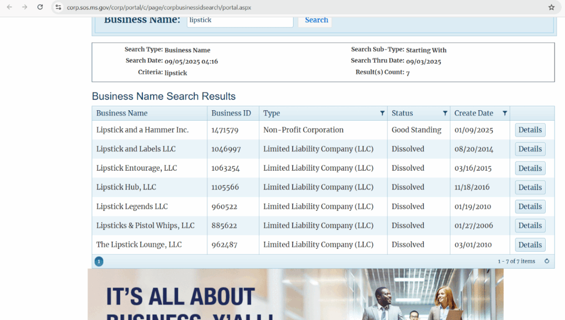Reload the page with refresh icon
The width and height of the screenshot is (565, 320).
coord(40,7)
